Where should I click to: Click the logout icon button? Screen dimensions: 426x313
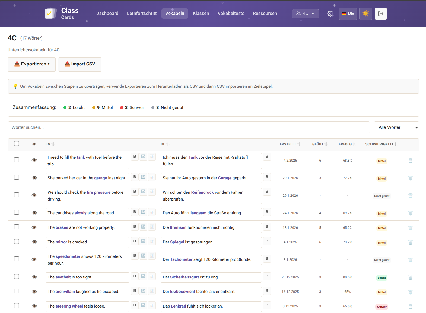coord(380,14)
